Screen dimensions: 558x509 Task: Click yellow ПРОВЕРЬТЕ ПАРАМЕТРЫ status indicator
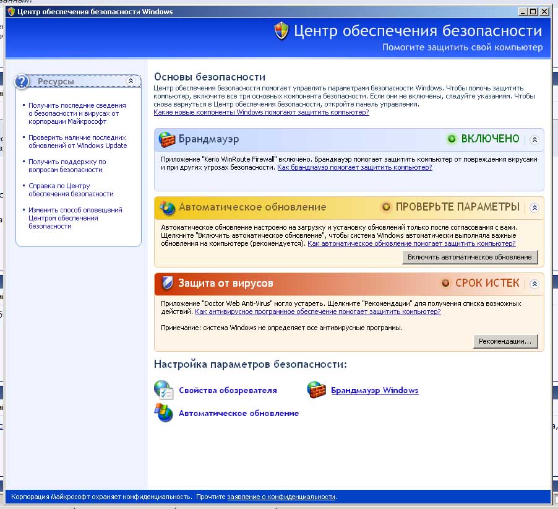tap(386, 207)
